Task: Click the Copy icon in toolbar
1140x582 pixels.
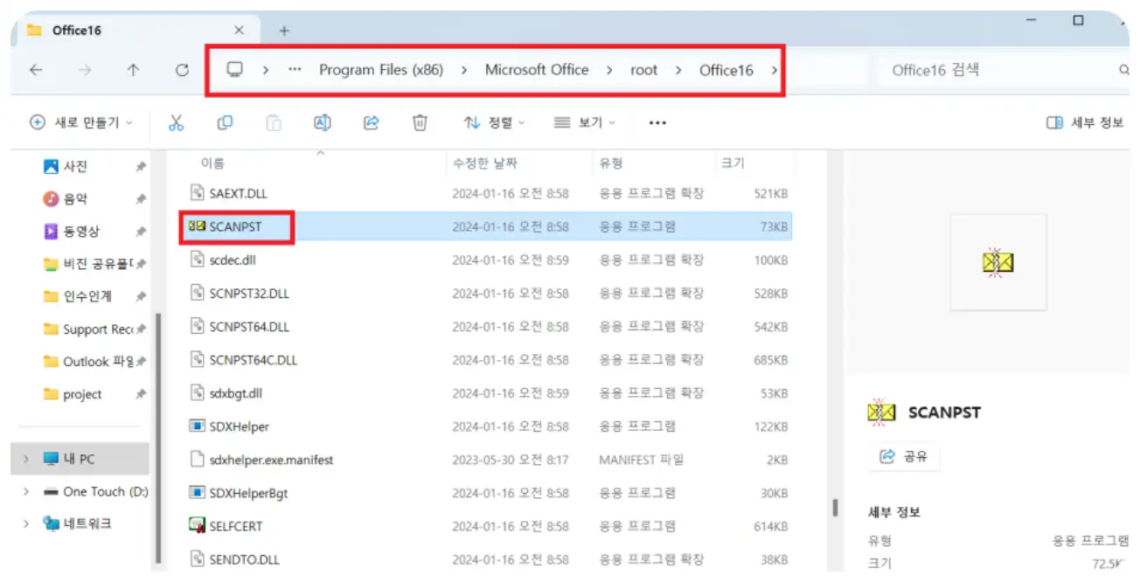Action: click(225, 123)
